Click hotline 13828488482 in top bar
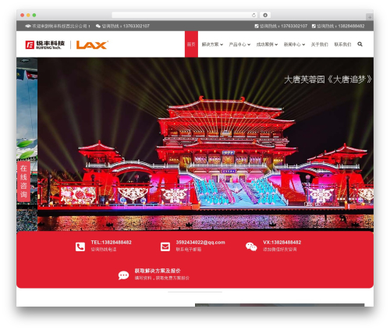This screenshot has height=330, width=390. [x=351, y=26]
